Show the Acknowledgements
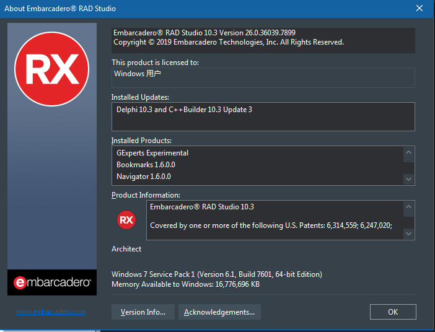 [219, 312]
